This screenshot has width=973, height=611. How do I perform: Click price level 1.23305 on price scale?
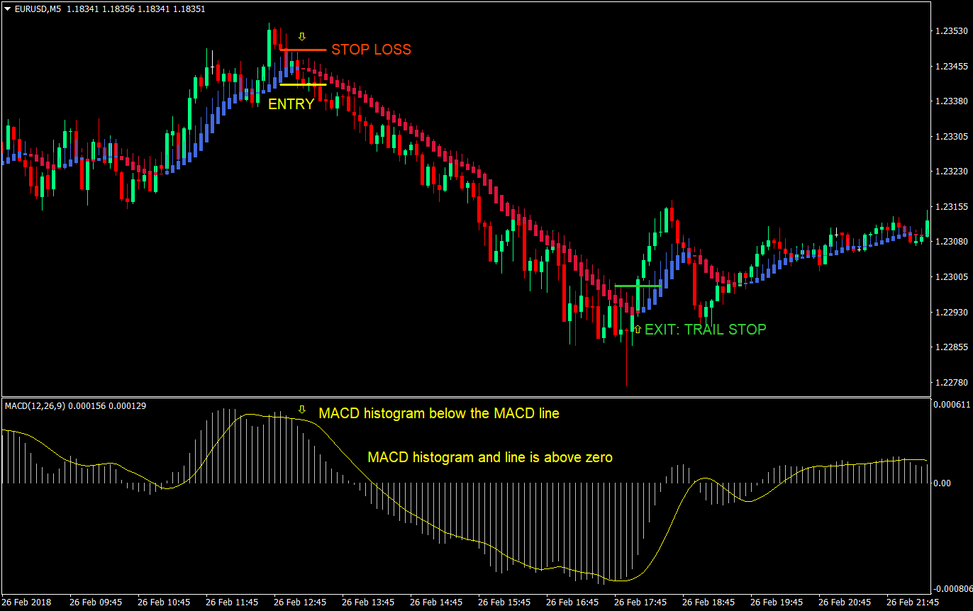coord(951,137)
